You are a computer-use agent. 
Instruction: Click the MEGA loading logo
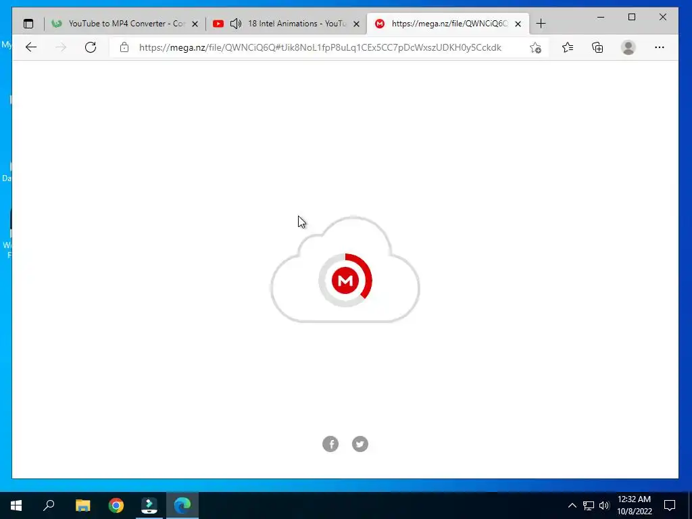345,280
